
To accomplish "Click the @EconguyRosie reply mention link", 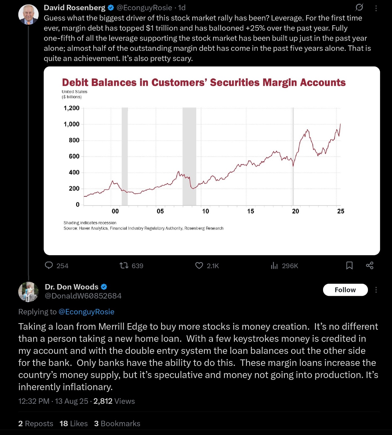I will 86,312.
